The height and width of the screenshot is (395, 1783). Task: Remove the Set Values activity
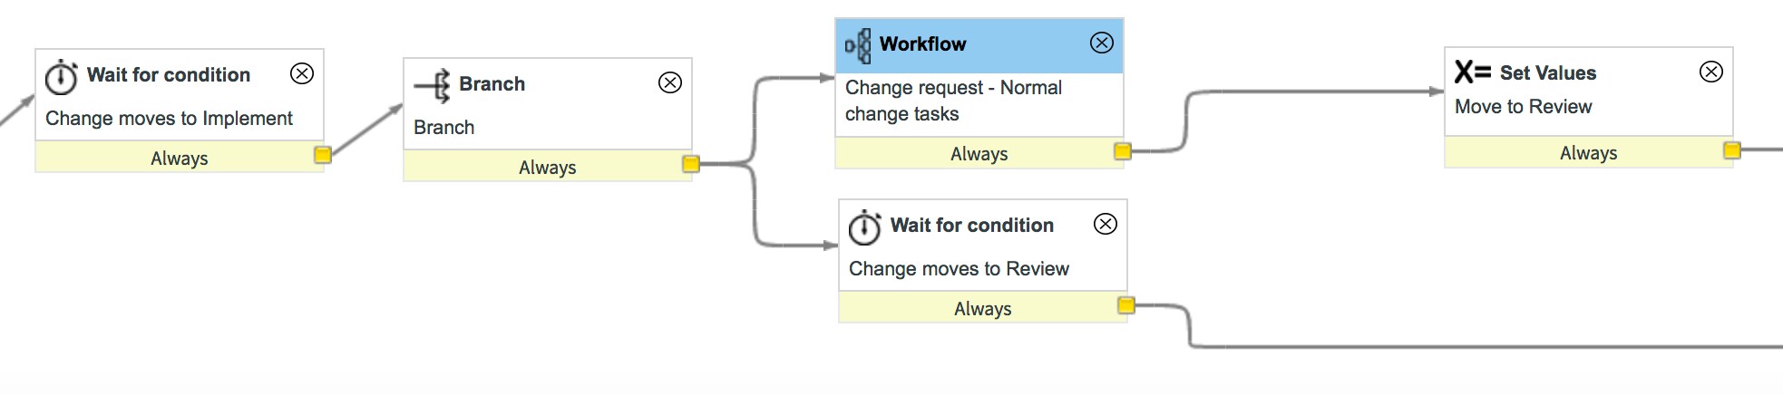[1711, 72]
